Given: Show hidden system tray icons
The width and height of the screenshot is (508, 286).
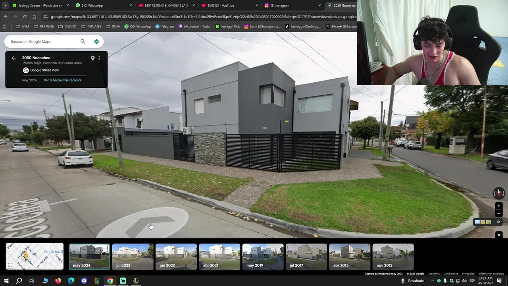Looking at the screenshot, I should coord(433,281).
